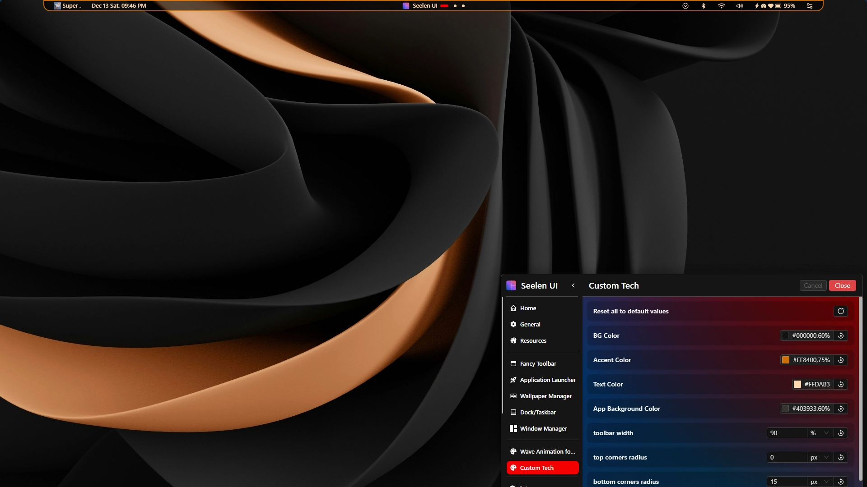Open the toolbar width unit dropdown

[x=820, y=433]
